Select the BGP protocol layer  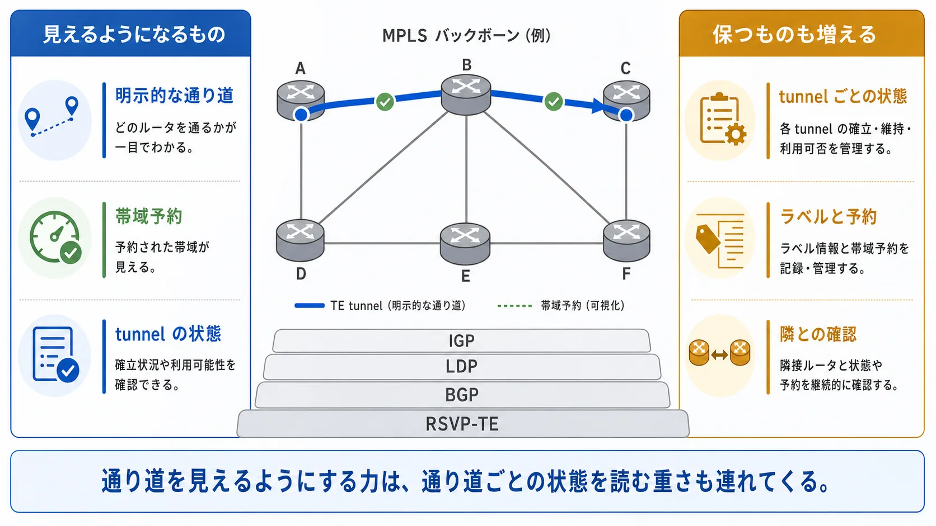pyautogui.click(x=462, y=395)
